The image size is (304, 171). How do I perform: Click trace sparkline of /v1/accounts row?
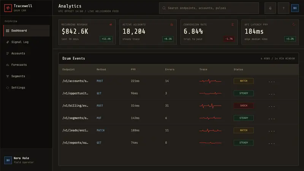point(211,81)
